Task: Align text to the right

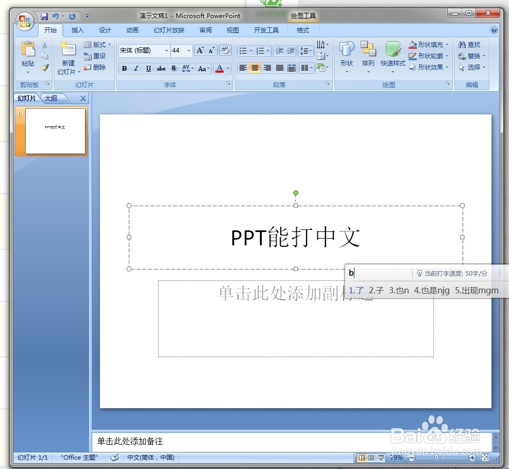Action: click(x=267, y=68)
